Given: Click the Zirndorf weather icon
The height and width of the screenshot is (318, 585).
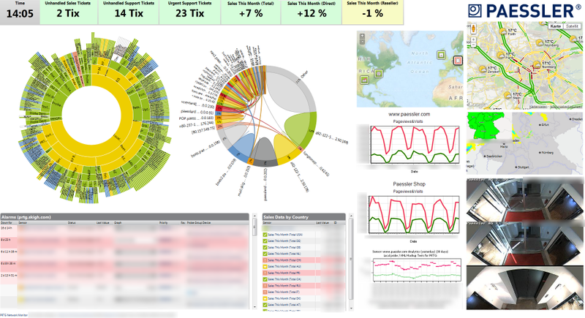Looking at the screenshot, I should click(x=483, y=69).
